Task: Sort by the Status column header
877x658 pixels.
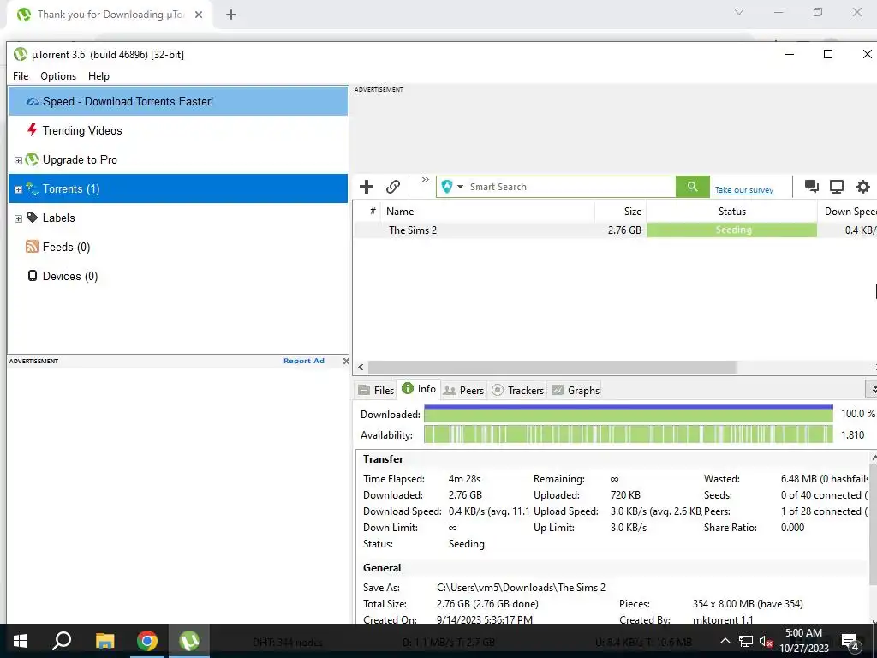Action: coord(731,212)
